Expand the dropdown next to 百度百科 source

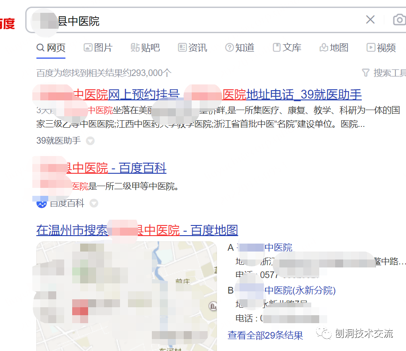pyautogui.click(x=94, y=203)
